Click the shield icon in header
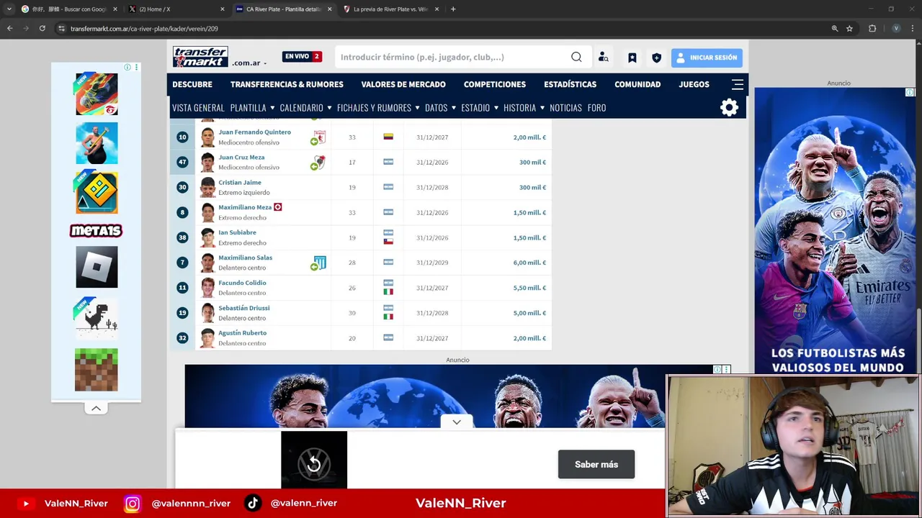The image size is (922, 518). tap(656, 58)
